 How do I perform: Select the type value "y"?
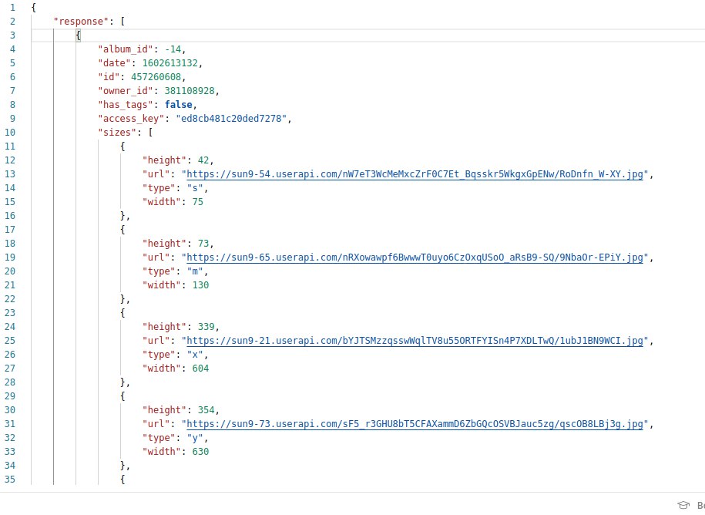point(195,438)
